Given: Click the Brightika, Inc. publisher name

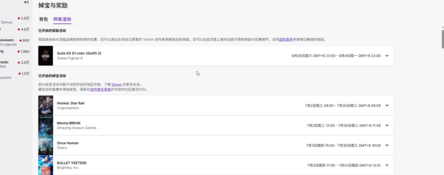Looking at the screenshot, I should [x=68, y=168].
